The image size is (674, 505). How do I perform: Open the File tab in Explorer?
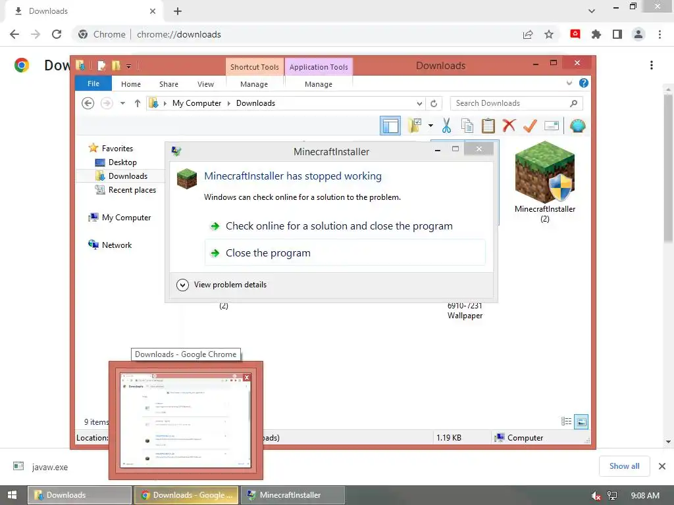[x=93, y=84]
